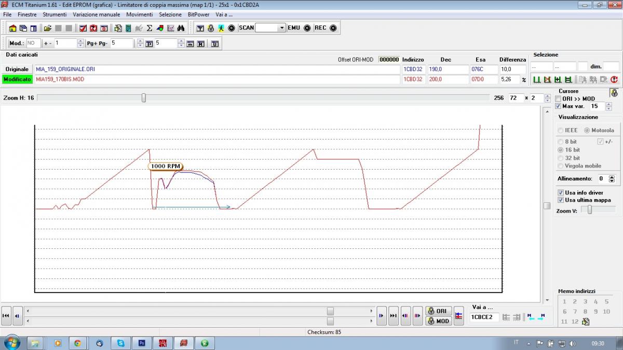Image resolution: width=623 pixels, height=350 pixels.
Task: Click the padlock icon beside Cursore
Action: tap(614, 93)
